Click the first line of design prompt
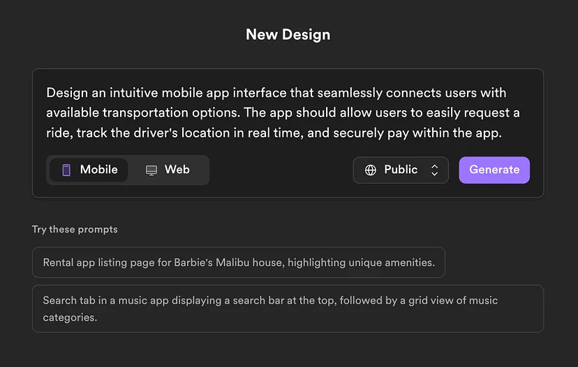The image size is (578, 367). (x=276, y=93)
